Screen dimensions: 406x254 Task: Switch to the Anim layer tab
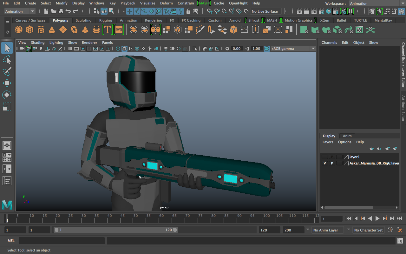[x=347, y=136]
